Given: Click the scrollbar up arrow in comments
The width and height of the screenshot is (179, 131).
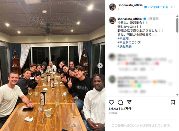Looking at the screenshot, I should (177, 16).
